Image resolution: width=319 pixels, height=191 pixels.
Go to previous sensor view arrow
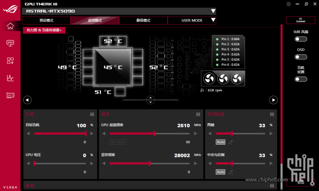click(27, 100)
